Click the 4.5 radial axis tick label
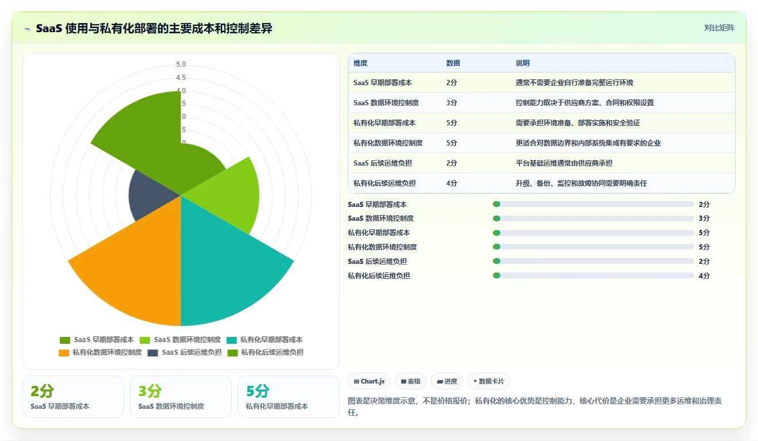Viewport: 758px width, 441px height. tap(181, 78)
